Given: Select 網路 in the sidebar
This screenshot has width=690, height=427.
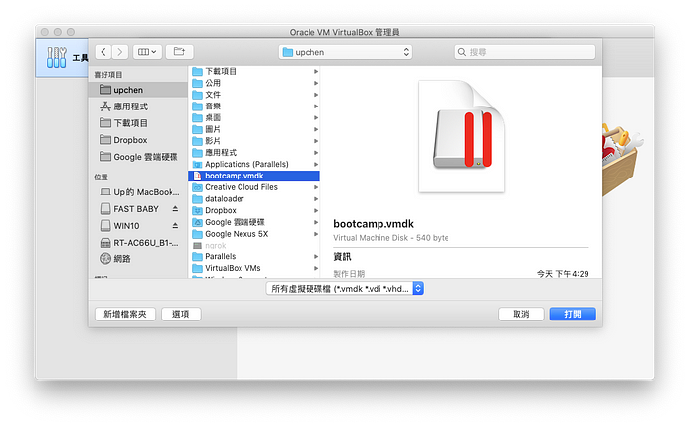Looking at the screenshot, I should (138, 259).
